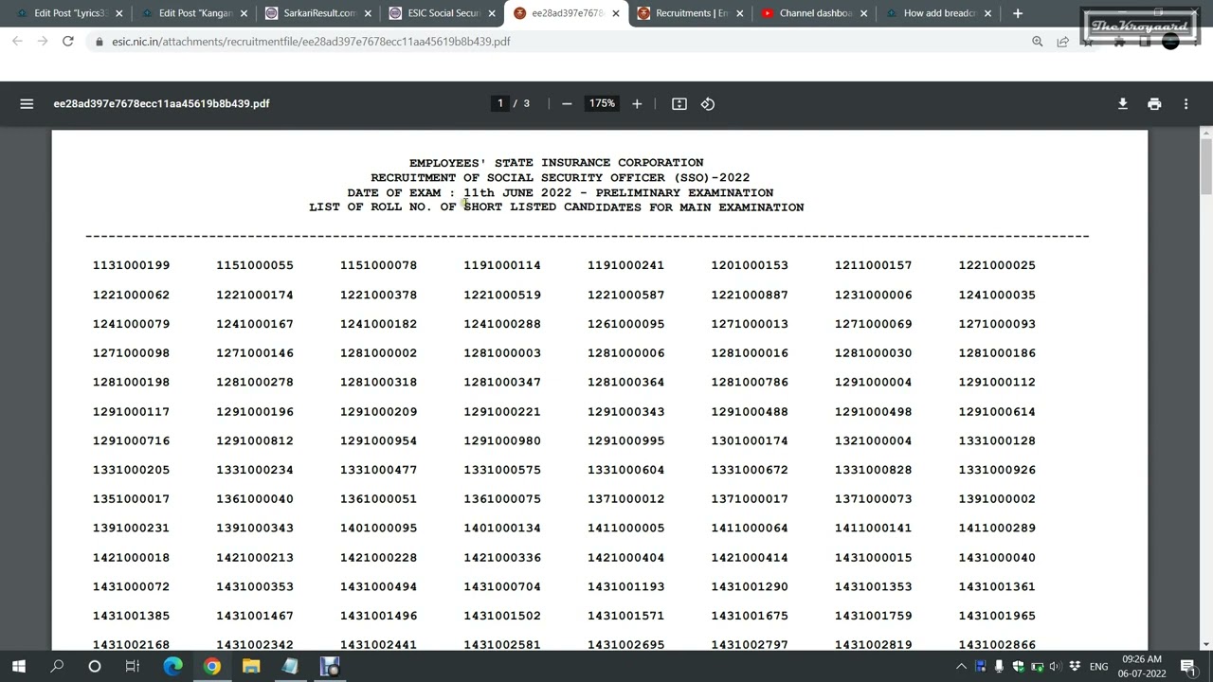
Task: Click the PDF vertical scrollbar thumb
Action: point(1205,165)
